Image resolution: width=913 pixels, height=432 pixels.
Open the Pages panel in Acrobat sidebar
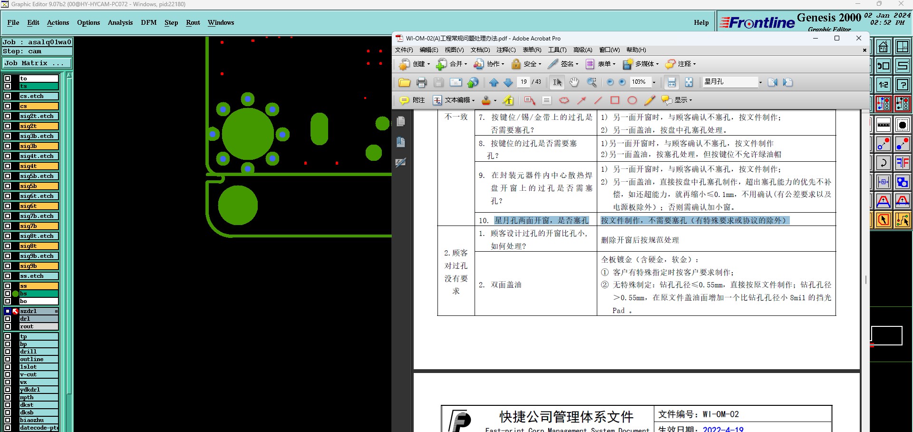tap(401, 122)
